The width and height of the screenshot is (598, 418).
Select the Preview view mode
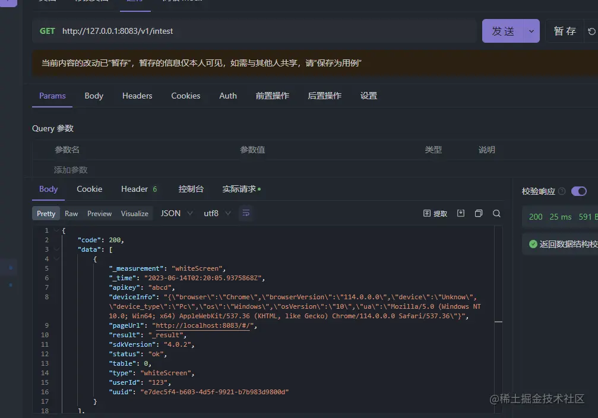(100, 214)
